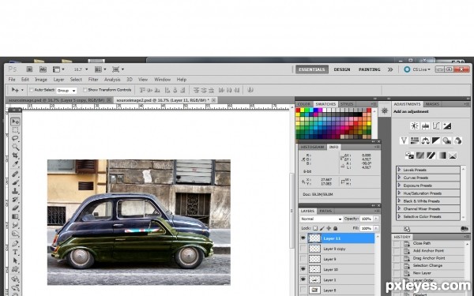This screenshot has height=296, width=474.
Task: Enable the Auto-Select checkbox
Action: (x=32, y=90)
